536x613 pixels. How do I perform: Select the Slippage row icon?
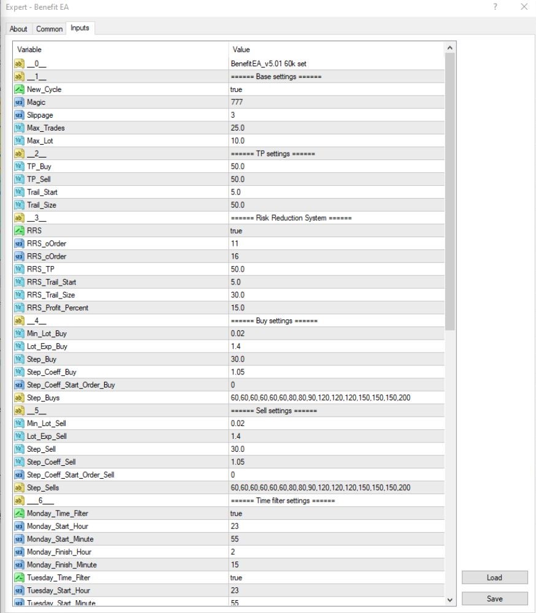pos(19,115)
